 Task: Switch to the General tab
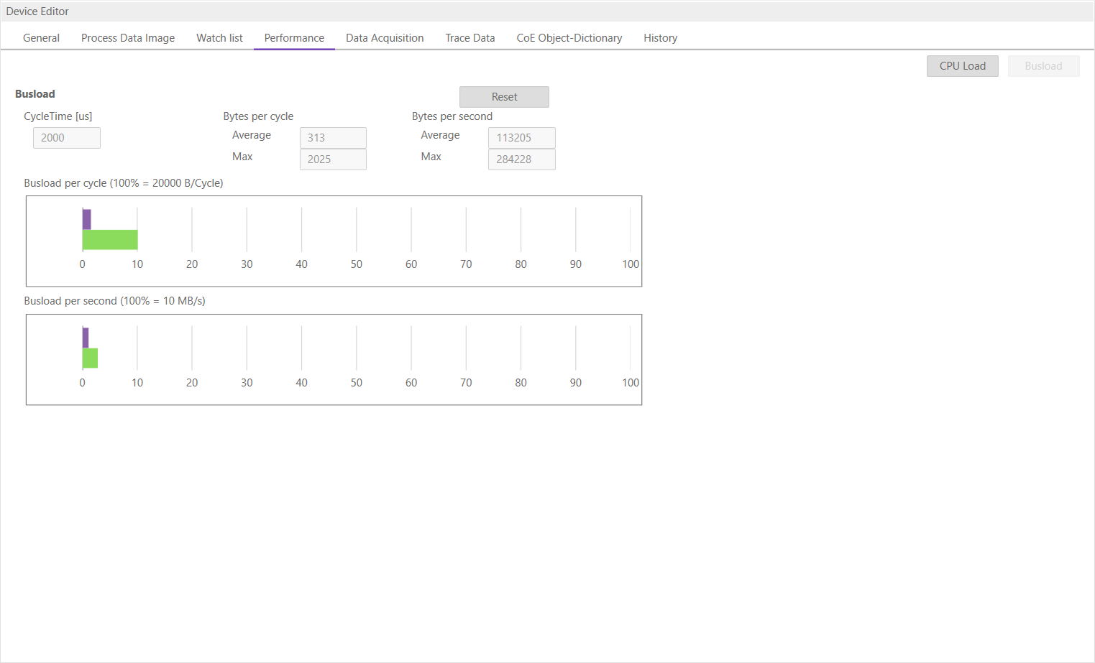coord(41,37)
